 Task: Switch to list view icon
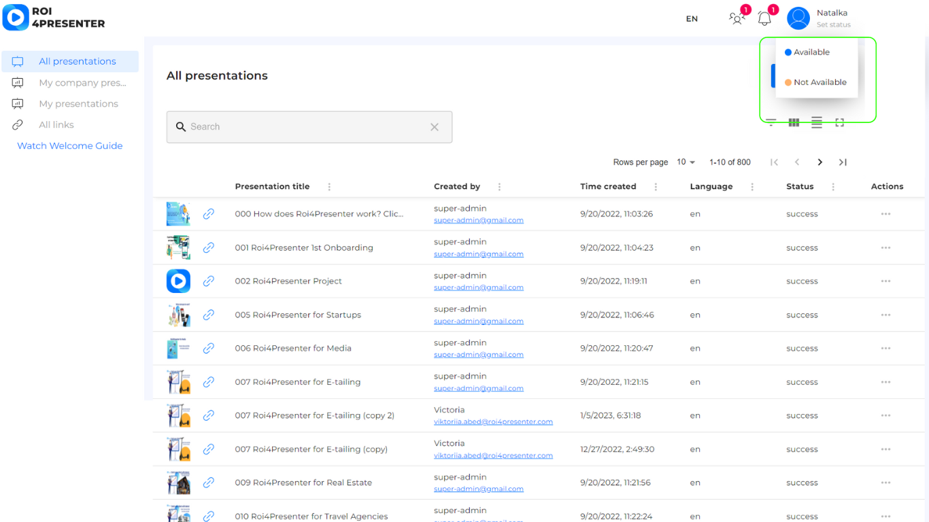coord(817,122)
